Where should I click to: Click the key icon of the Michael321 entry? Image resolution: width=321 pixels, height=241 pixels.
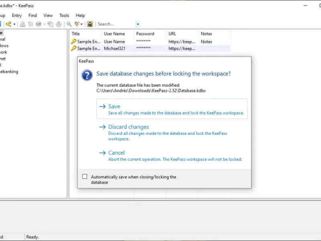coord(73,48)
